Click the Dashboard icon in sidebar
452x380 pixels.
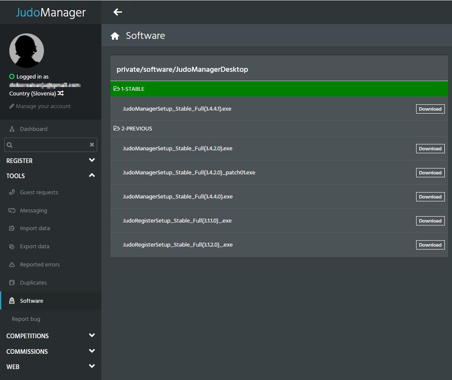[12, 129]
